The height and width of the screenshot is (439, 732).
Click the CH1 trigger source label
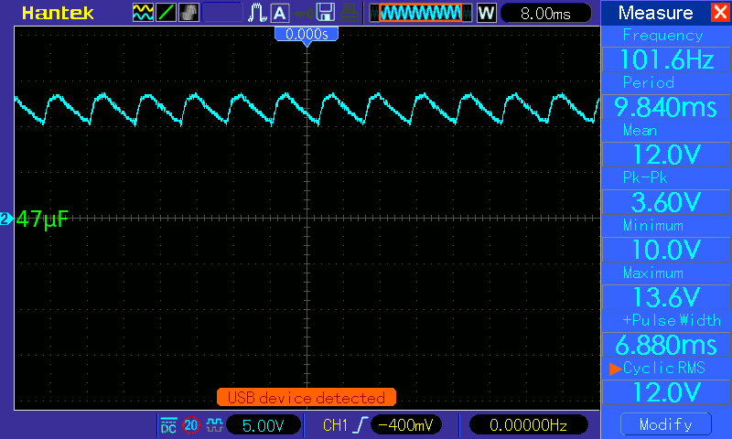click(335, 425)
